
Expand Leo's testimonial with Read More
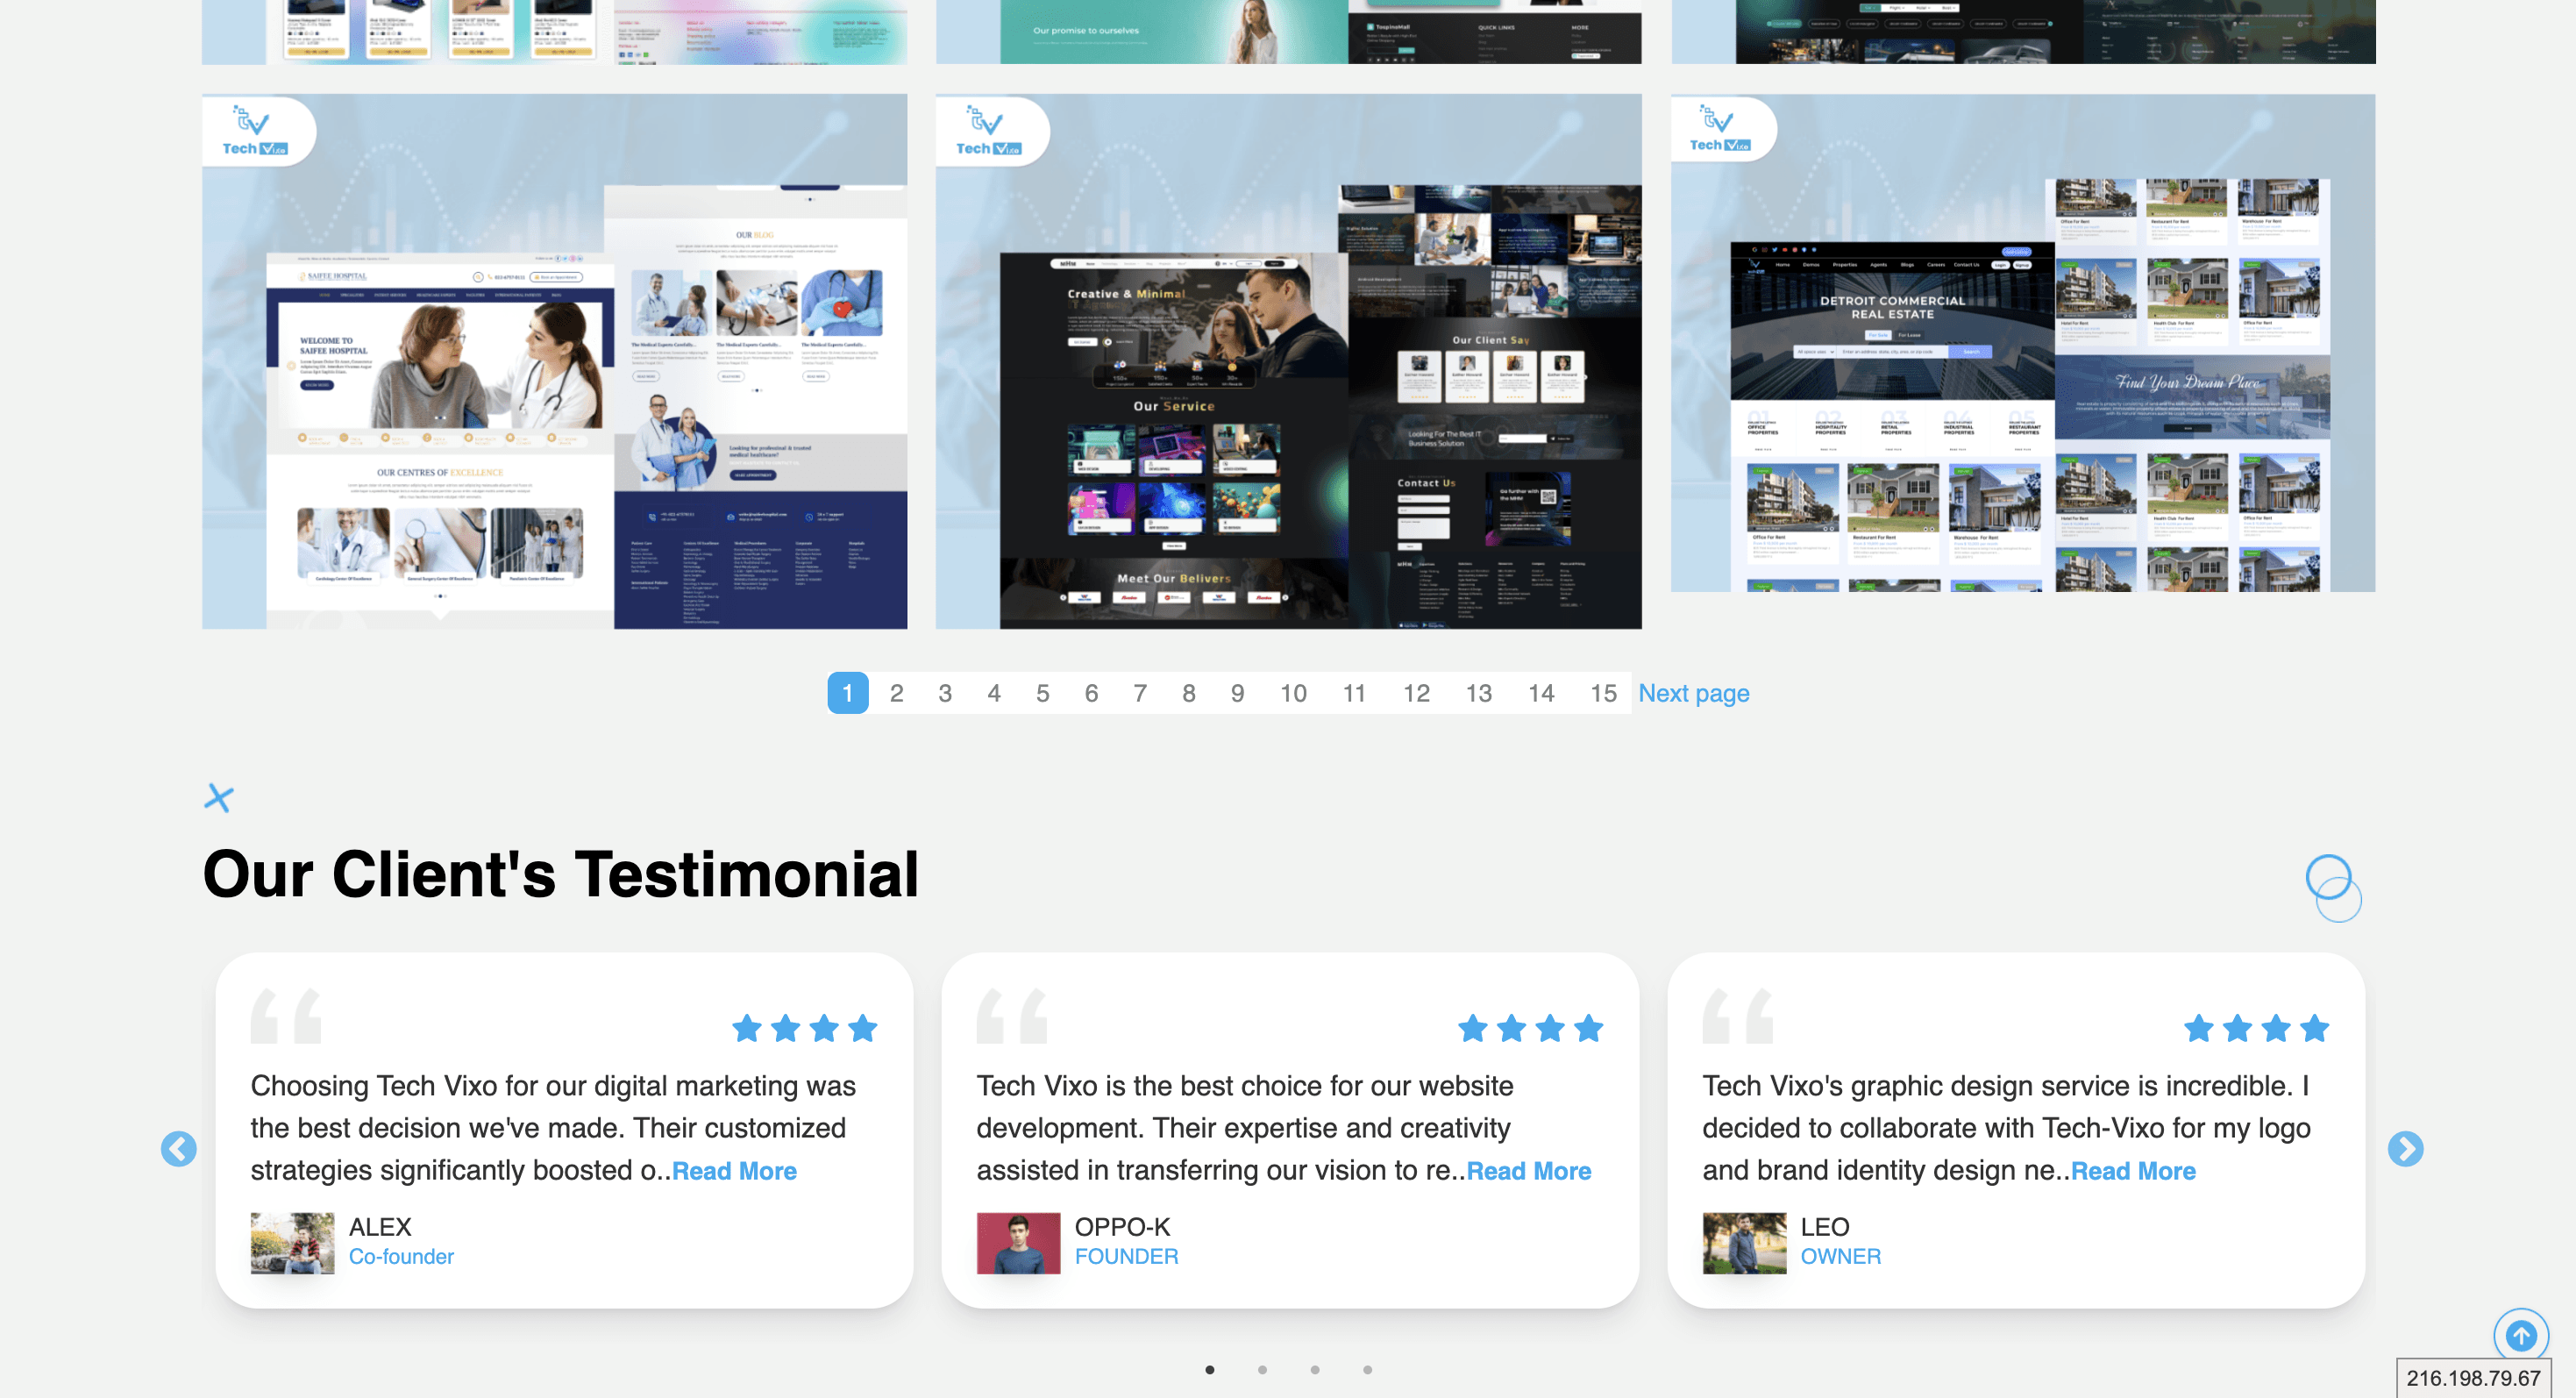[2133, 1171]
